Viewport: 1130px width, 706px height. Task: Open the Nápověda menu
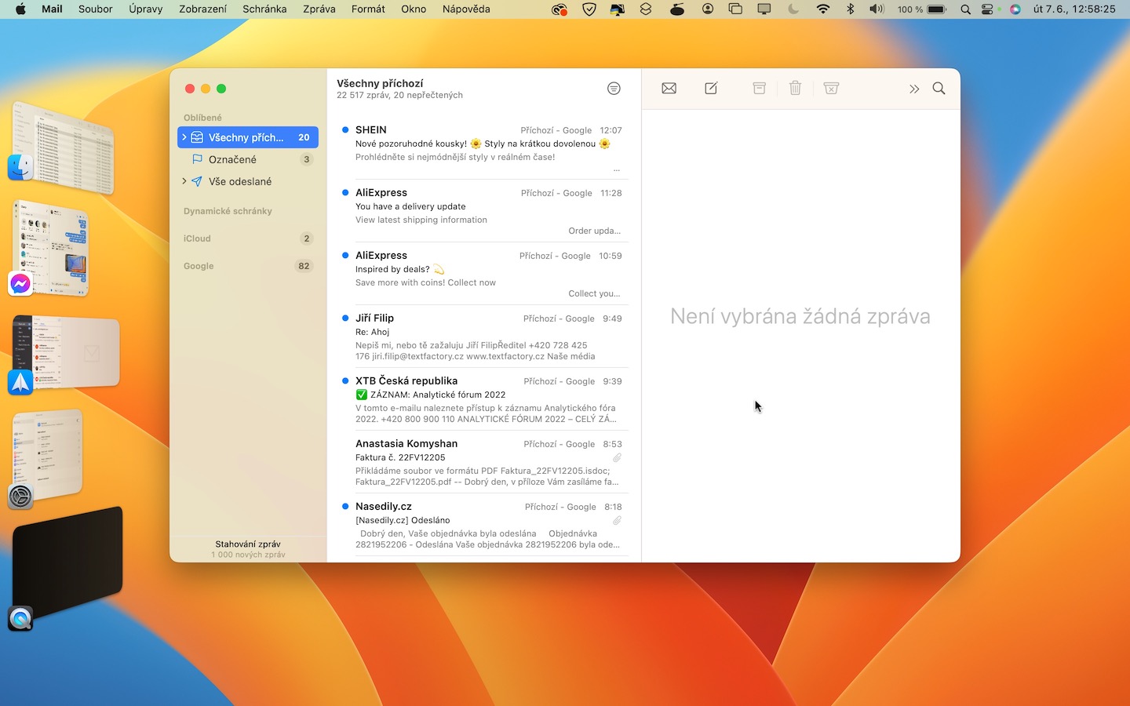point(466,9)
